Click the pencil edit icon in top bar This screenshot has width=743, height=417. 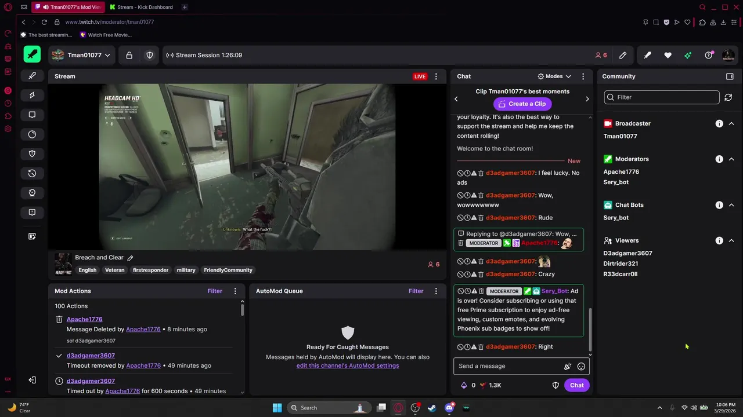pos(623,55)
